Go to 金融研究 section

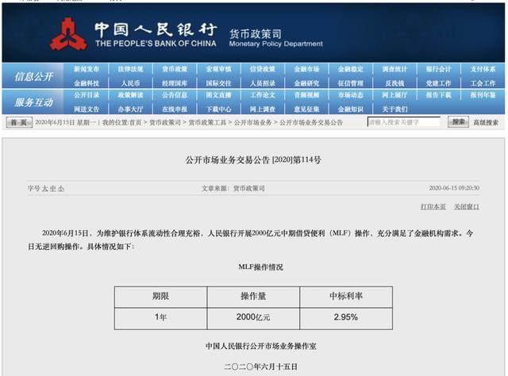pyautogui.click(x=306, y=83)
